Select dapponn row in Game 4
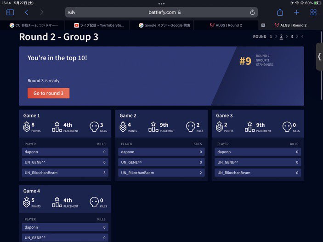This screenshot has width=323, height=242. click(65, 227)
